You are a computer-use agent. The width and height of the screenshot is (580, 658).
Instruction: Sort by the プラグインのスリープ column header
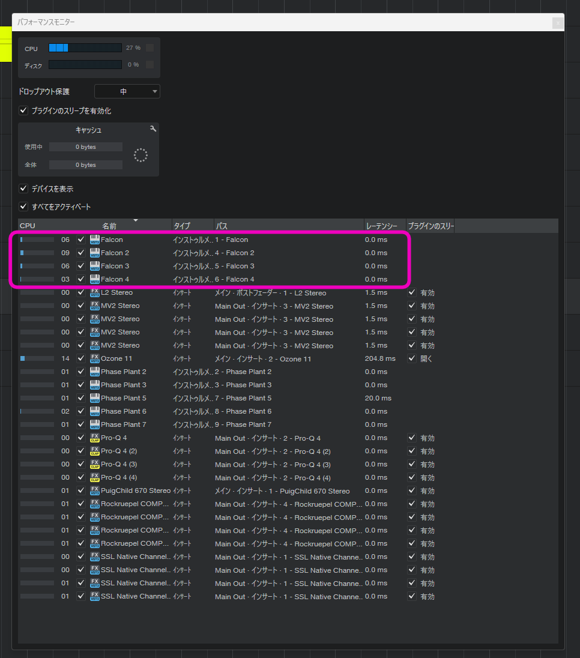(x=430, y=226)
